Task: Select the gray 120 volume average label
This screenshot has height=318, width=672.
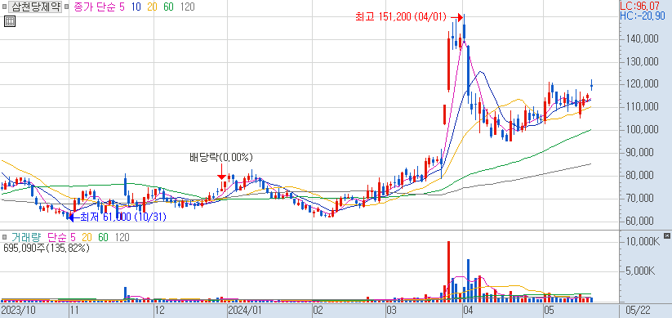Action: click(122, 237)
